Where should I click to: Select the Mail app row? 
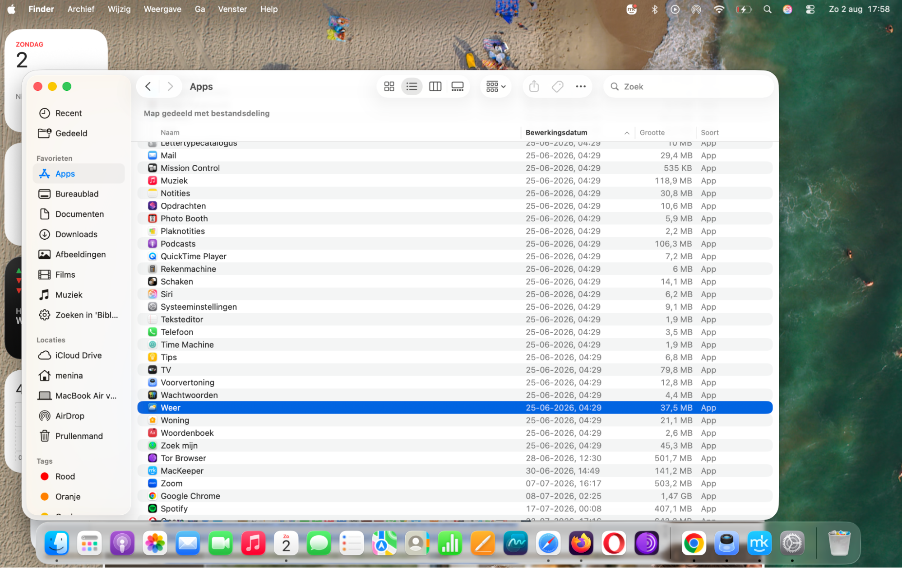coord(455,155)
